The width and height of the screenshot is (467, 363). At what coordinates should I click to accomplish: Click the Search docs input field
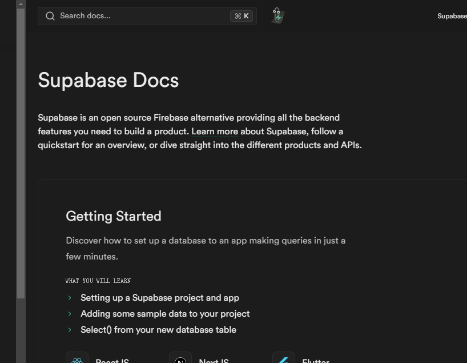pyautogui.click(x=147, y=16)
